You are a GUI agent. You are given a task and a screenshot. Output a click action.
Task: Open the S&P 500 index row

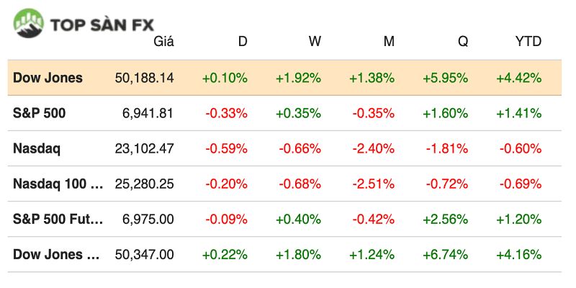point(39,113)
